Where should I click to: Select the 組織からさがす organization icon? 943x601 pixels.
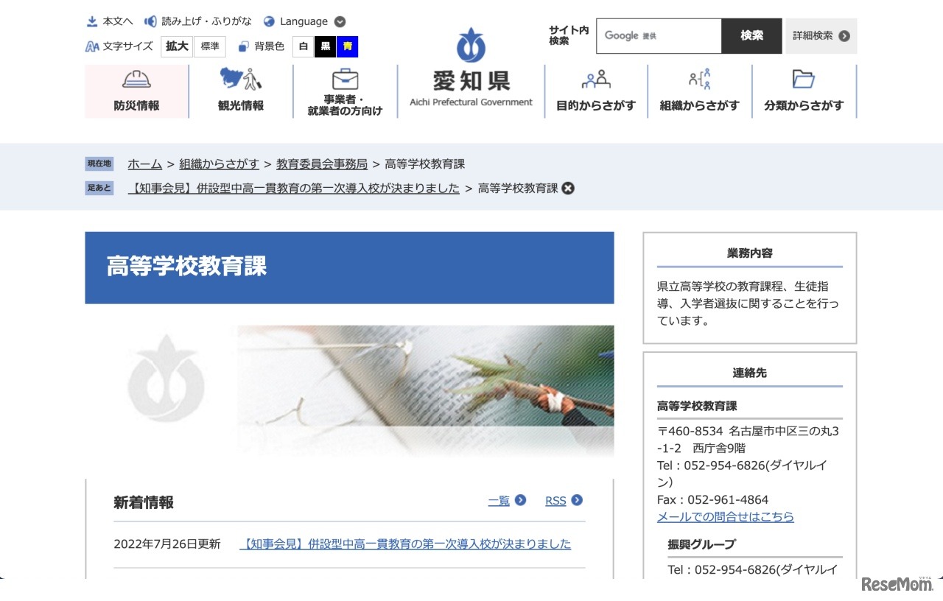coord(698,79)
